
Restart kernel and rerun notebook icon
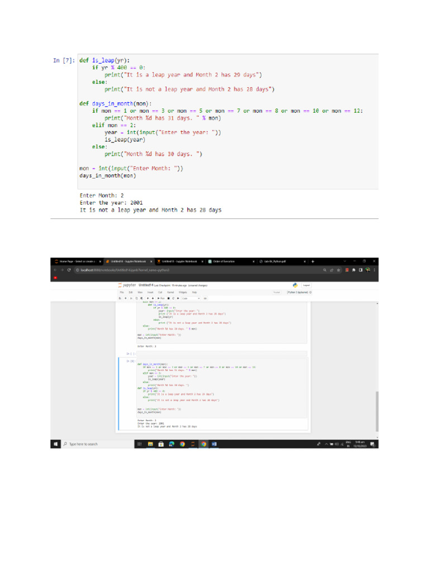tap(178, 298)
